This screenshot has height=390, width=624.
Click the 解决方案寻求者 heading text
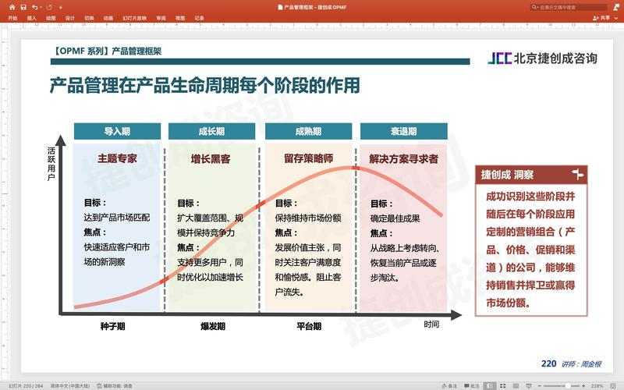pyautogui.click(x=403, y=159)
